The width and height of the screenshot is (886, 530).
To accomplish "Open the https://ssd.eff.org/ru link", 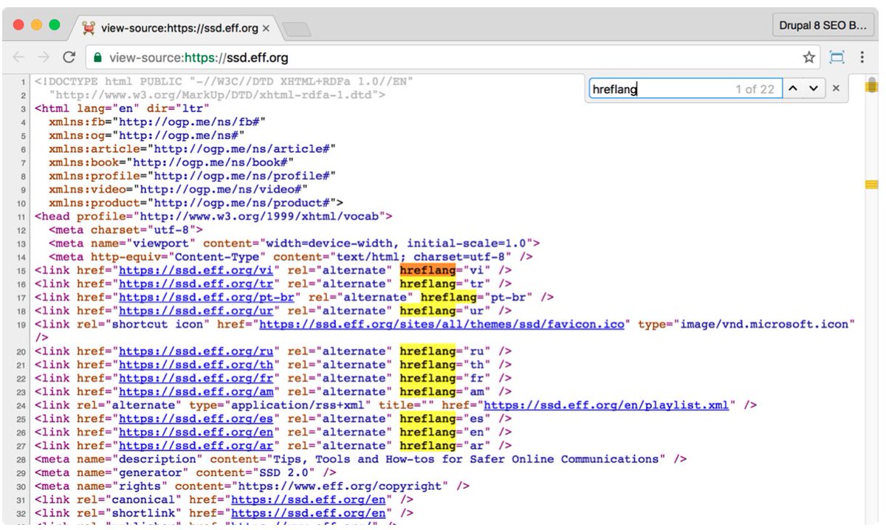I will (196, 351).
